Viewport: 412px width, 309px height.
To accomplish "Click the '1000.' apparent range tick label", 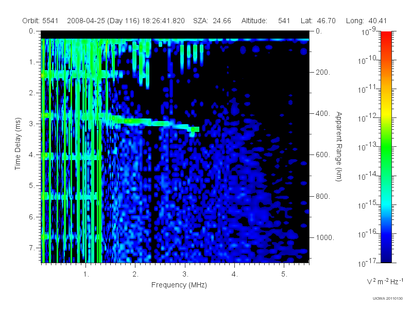I will point(325,237).
